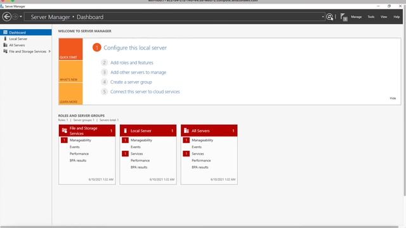Image resolution: width=406 pixels, height=228 pixels.
Task: Click the All Servers sidebar icon
Action: [5, 45]
